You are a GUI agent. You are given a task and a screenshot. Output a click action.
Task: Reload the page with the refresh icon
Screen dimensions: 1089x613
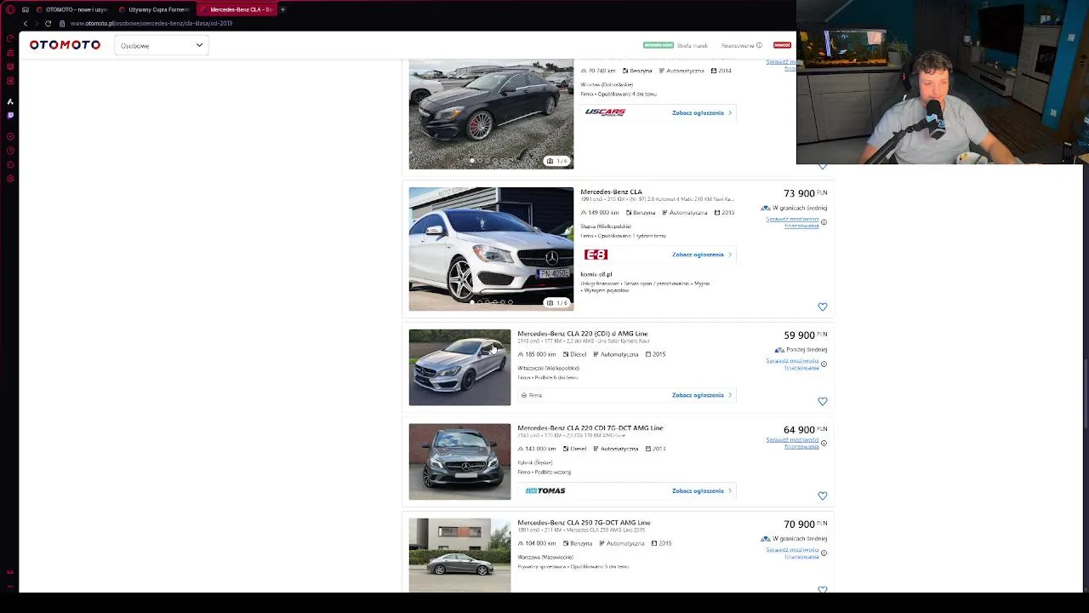tap(48, 23)
